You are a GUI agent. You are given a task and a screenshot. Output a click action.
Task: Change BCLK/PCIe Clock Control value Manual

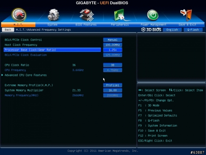(x=113, y=40)
